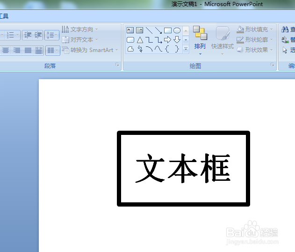
Task: Show next shapes gallery row
Action: [x=186, y=40]
